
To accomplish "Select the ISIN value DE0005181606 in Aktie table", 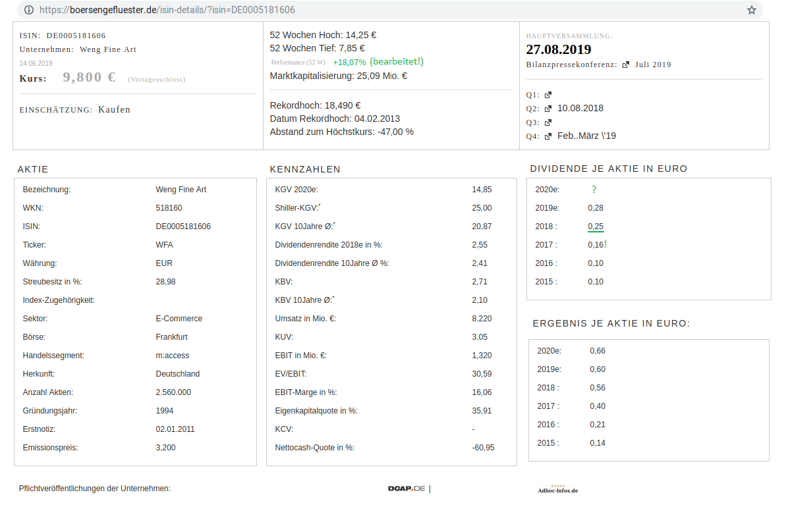I will (183, 226).
